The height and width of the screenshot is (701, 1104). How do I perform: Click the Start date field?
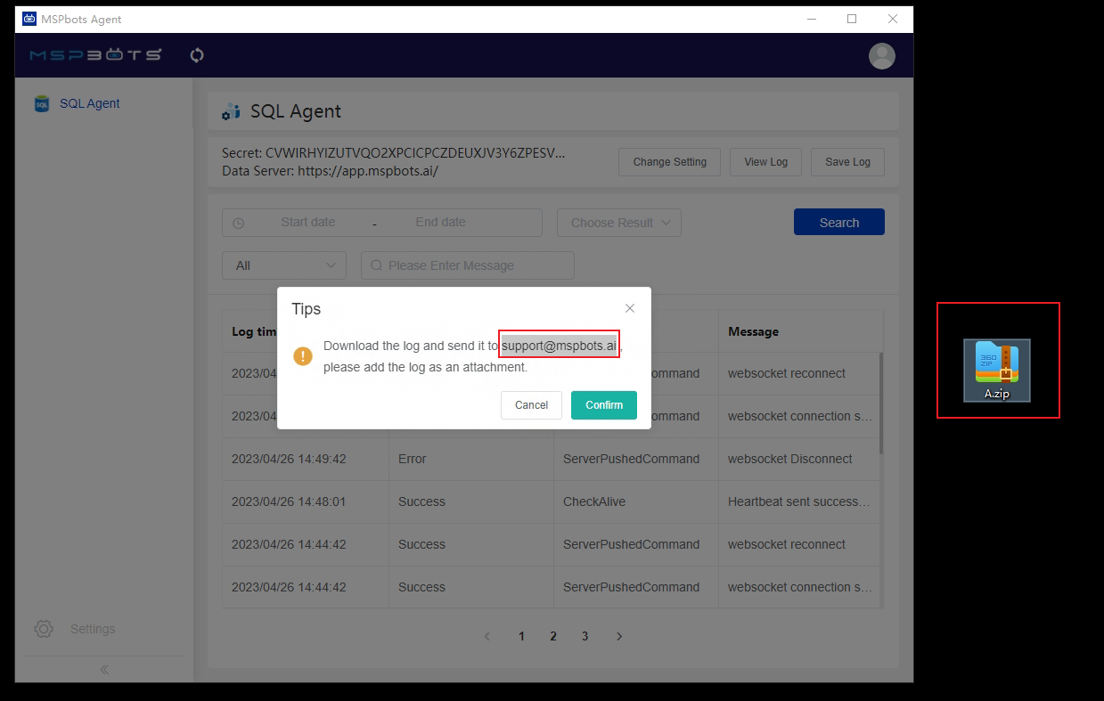[x=307, y=223]
